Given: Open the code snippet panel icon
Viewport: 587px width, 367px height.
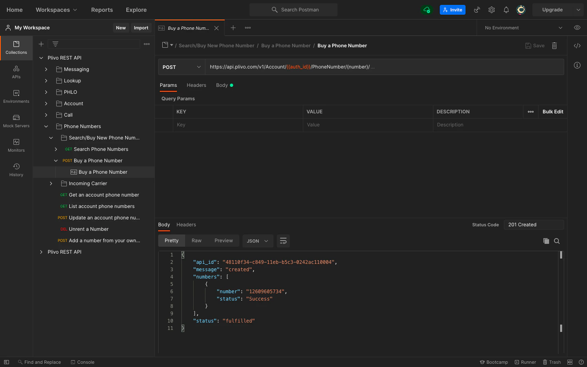Looking at the screenshot, I should coord(577,46).
